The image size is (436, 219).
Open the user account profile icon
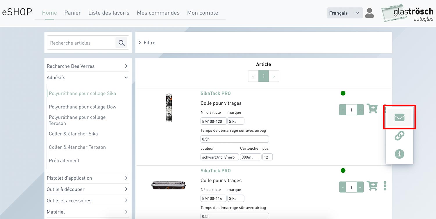tap(369, 13)
